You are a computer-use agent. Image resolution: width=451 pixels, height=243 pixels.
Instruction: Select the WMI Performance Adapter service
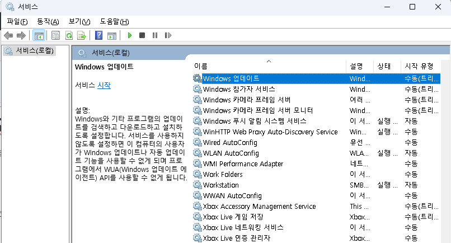point(316,164)
